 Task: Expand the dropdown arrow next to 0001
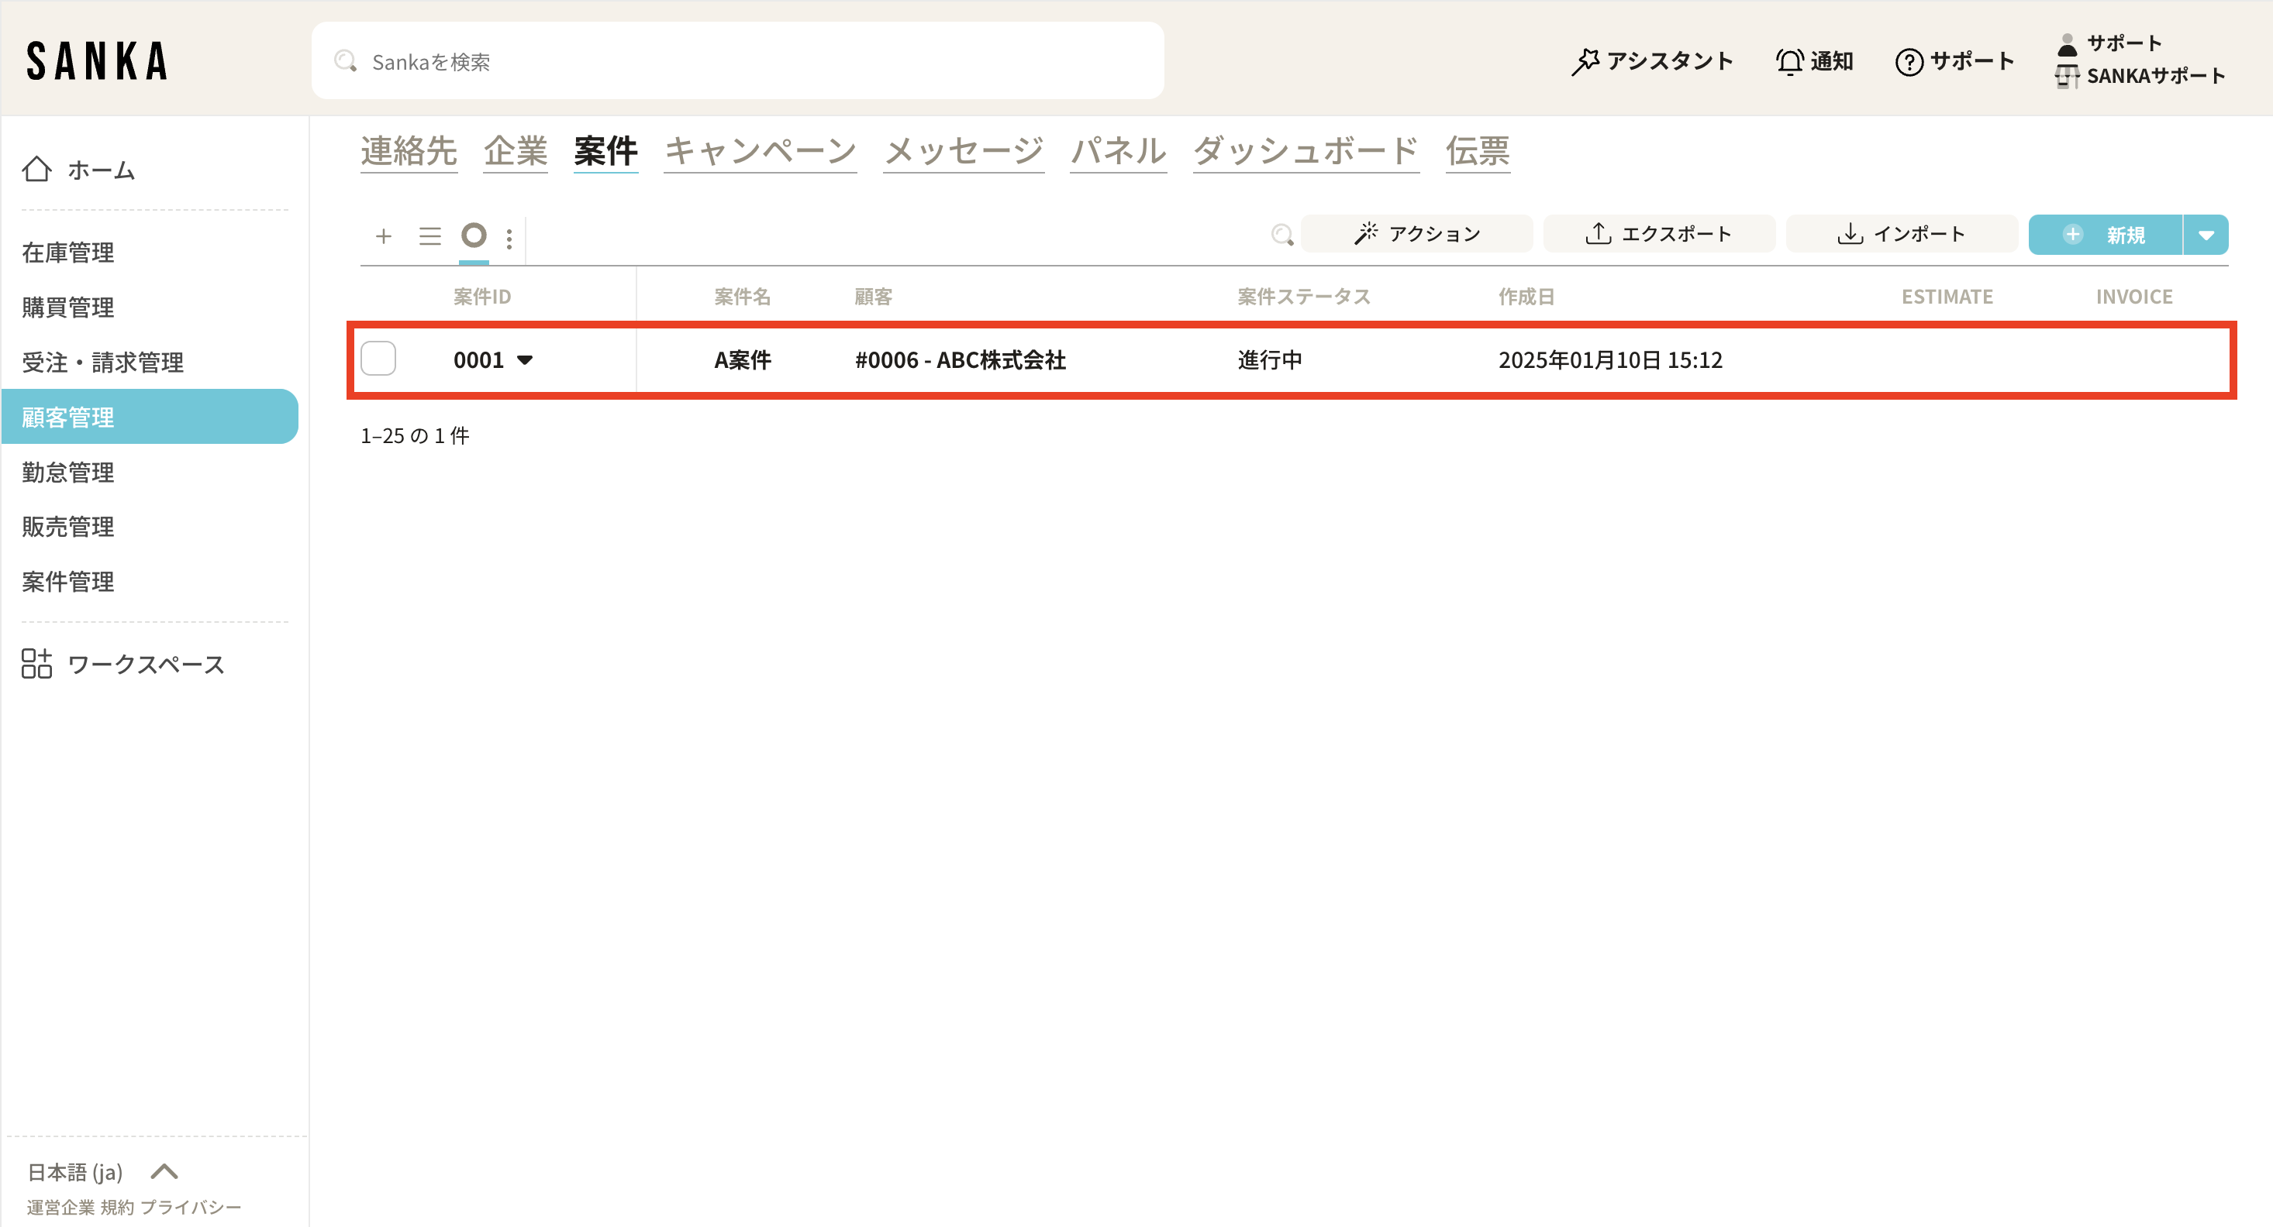525,359
